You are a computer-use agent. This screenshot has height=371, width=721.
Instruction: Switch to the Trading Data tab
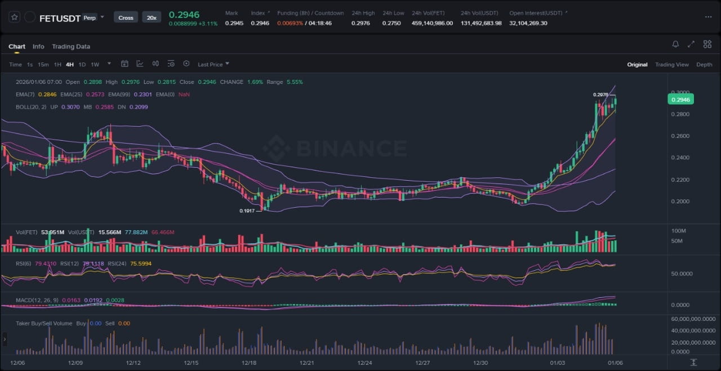(71, 47)
